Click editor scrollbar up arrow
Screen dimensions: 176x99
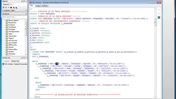tap(155, 9)
